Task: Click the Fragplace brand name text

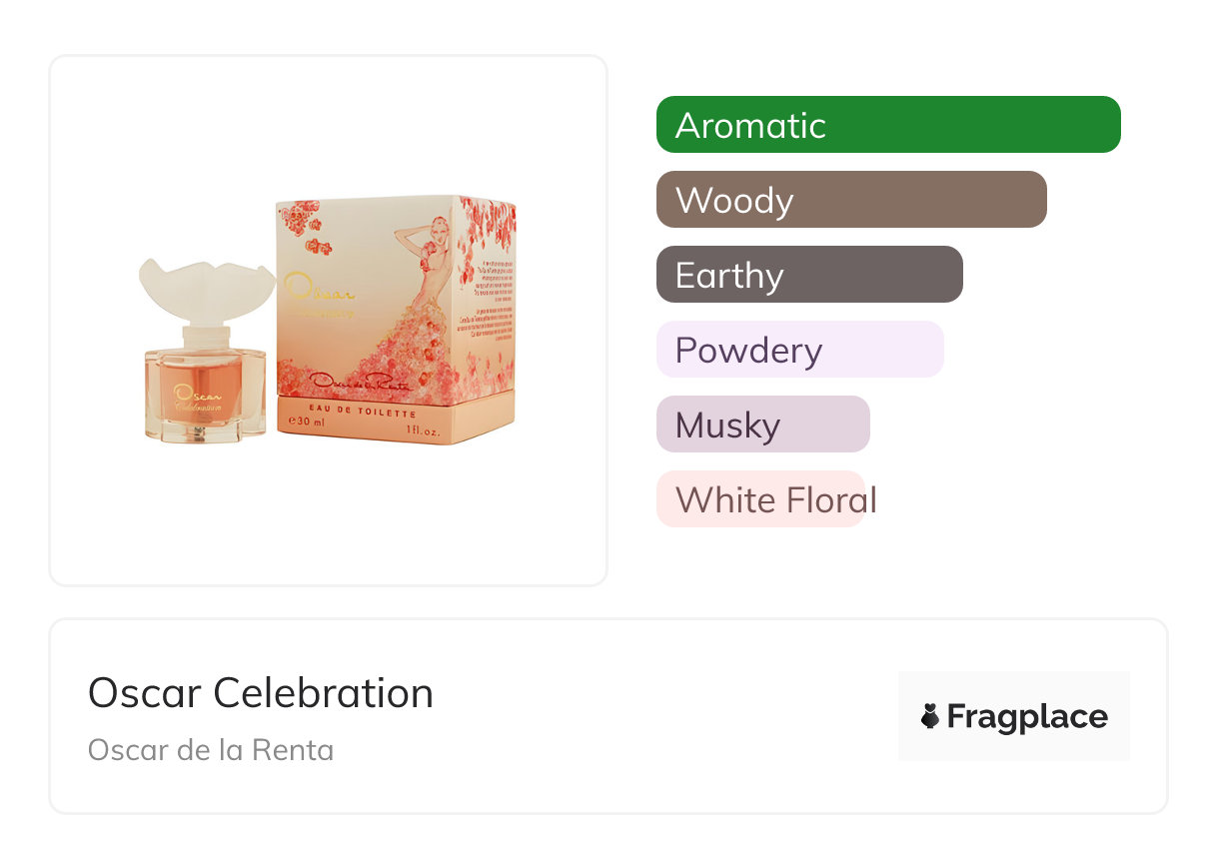Action: click(x=1027, y=716)
